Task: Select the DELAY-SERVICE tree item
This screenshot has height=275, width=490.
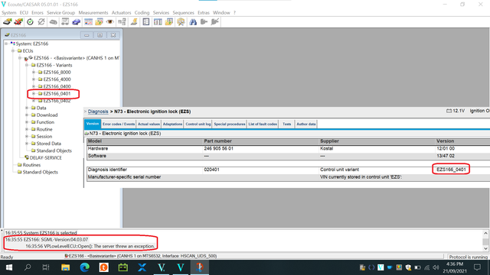Action: (x=46, y=158)
